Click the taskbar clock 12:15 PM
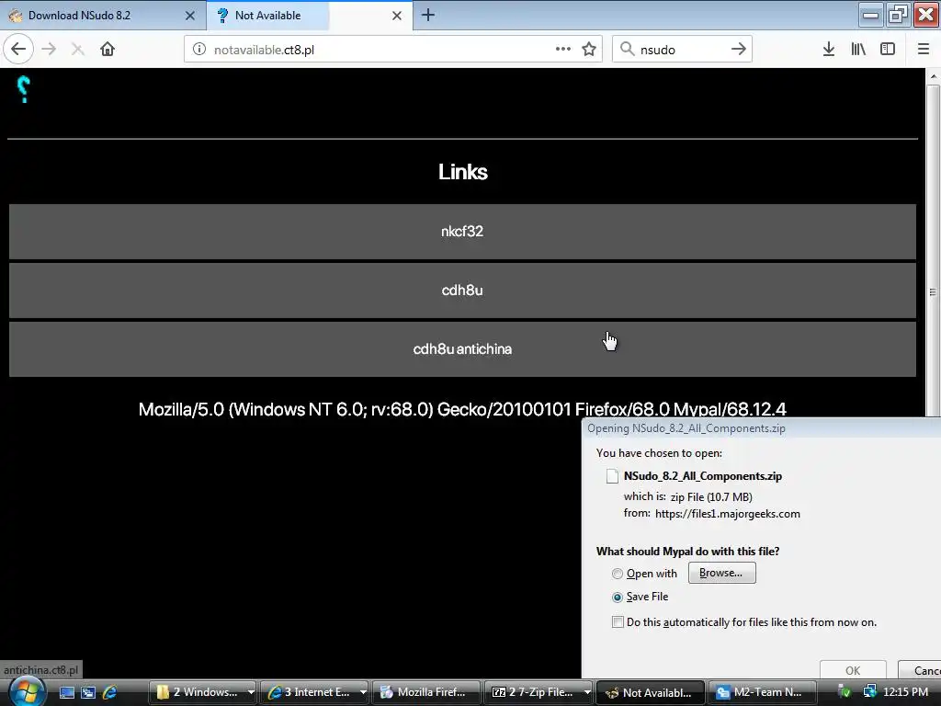This screenshot has height=706, width=941. (906, 692)
